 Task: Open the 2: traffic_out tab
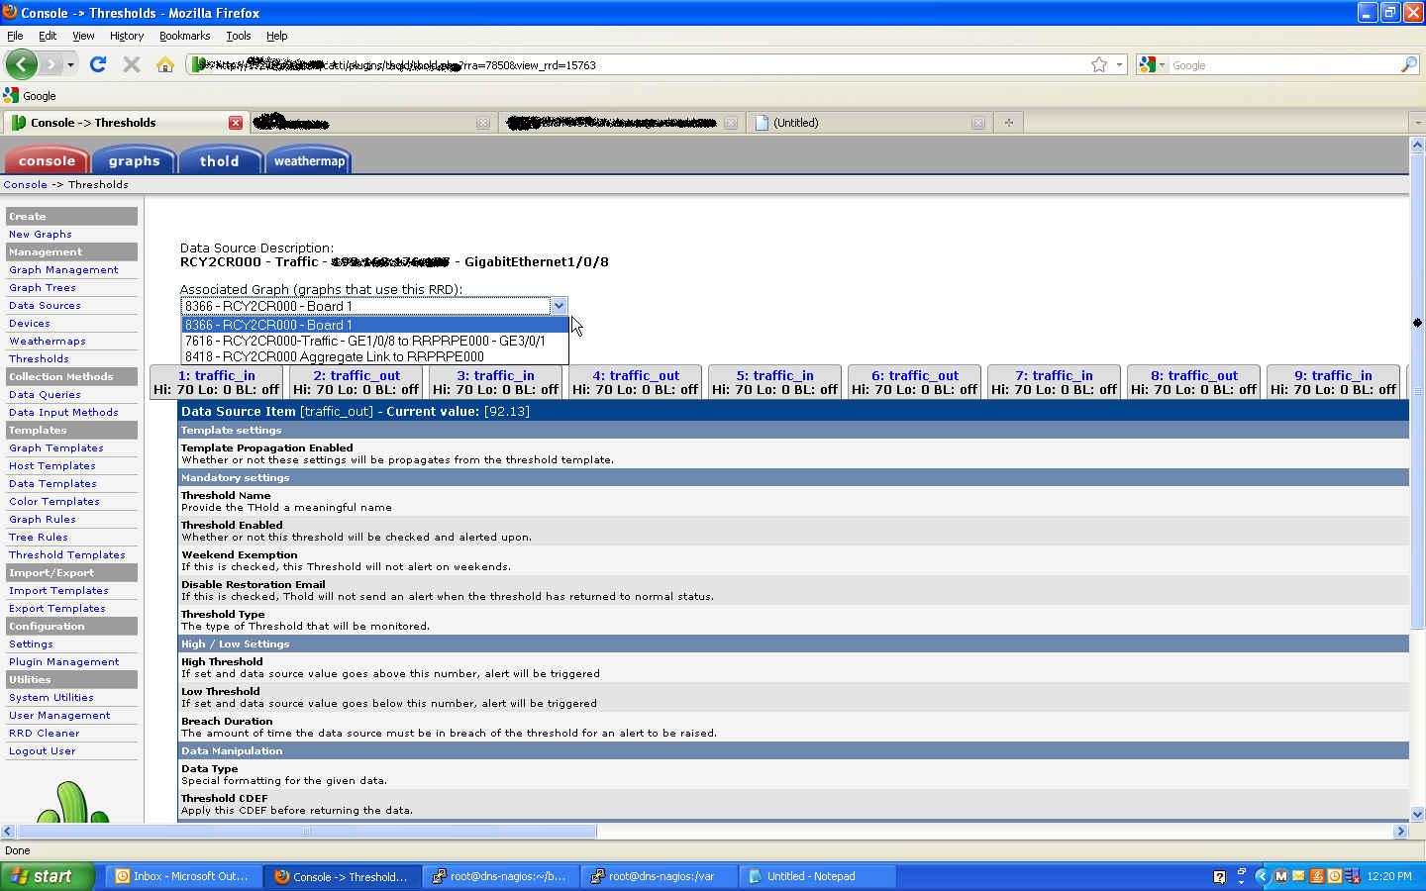(x=356, y=382)
